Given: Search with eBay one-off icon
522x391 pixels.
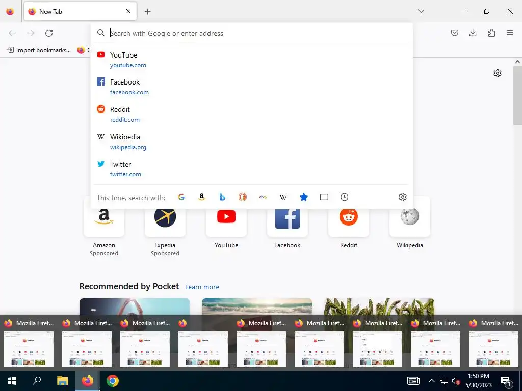Looking at the screenshot, I should click(263, 197).
